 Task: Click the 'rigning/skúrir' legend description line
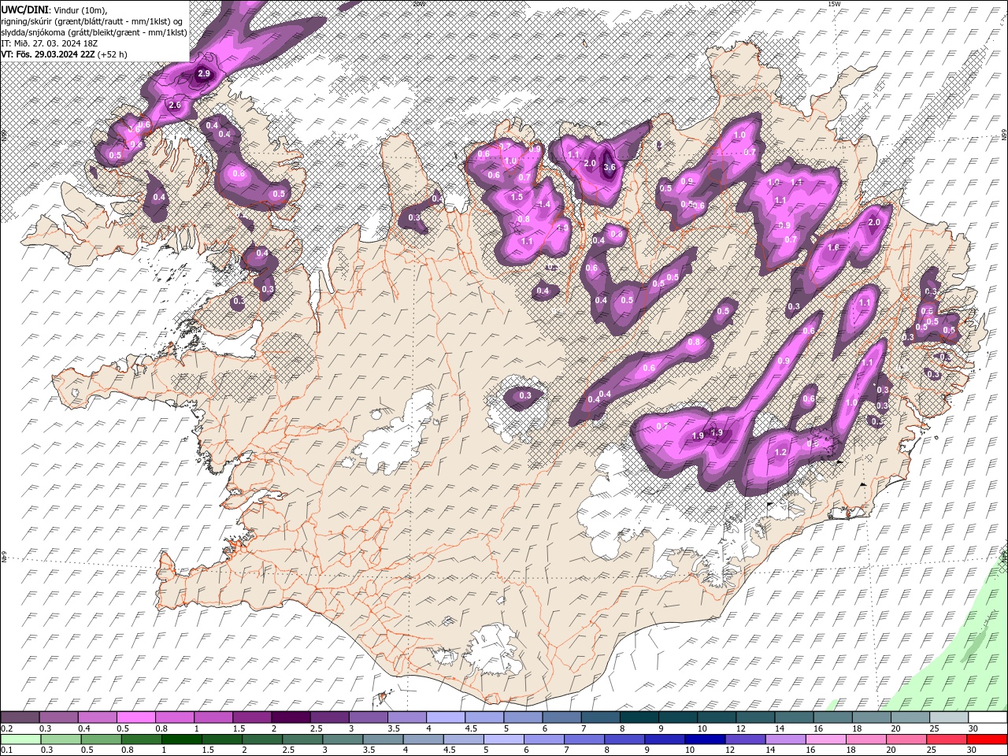point(91,20)
